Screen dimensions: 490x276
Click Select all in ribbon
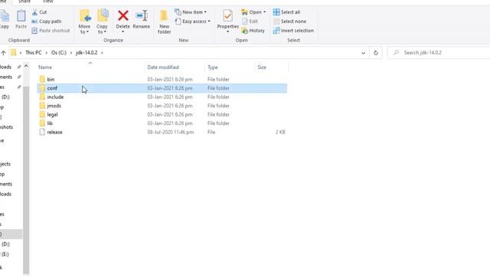pyautogui.click(x=286, y=12)
